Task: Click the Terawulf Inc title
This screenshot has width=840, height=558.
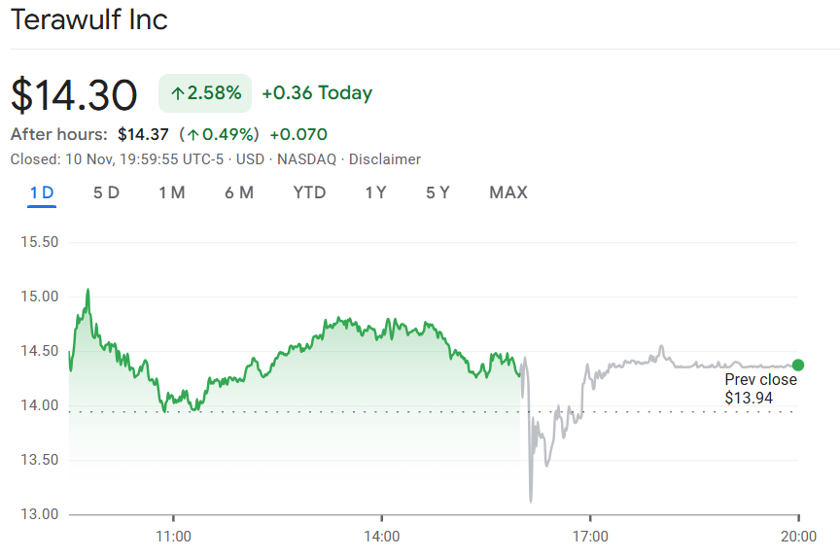Action: coord(88,19)
